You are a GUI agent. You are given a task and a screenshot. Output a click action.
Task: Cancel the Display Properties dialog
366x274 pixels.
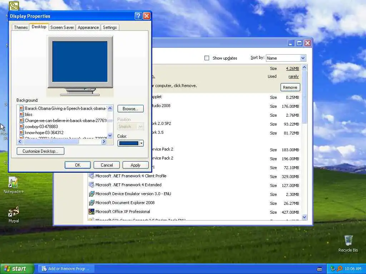click(107, 165)
